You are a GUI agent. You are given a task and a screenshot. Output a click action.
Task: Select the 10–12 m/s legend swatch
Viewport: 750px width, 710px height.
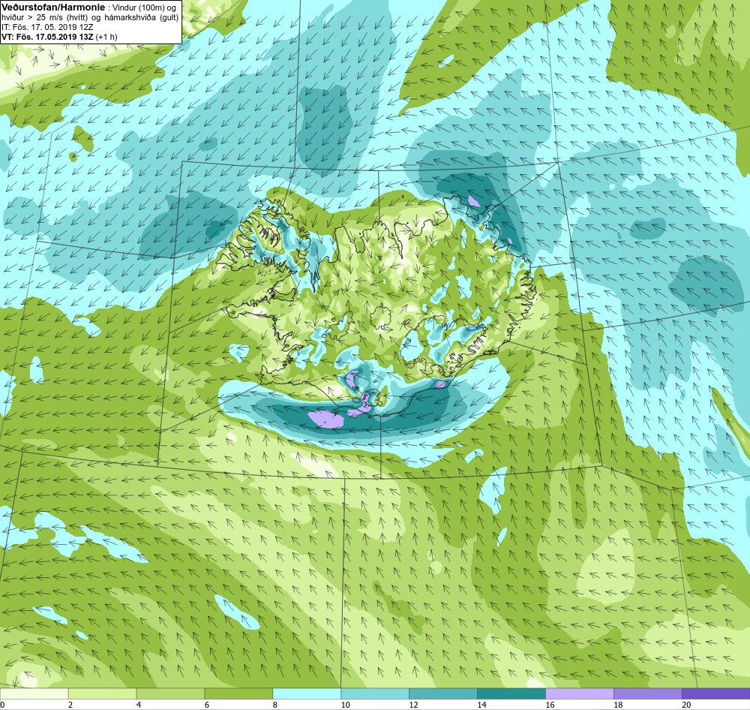tap(375, 693)
